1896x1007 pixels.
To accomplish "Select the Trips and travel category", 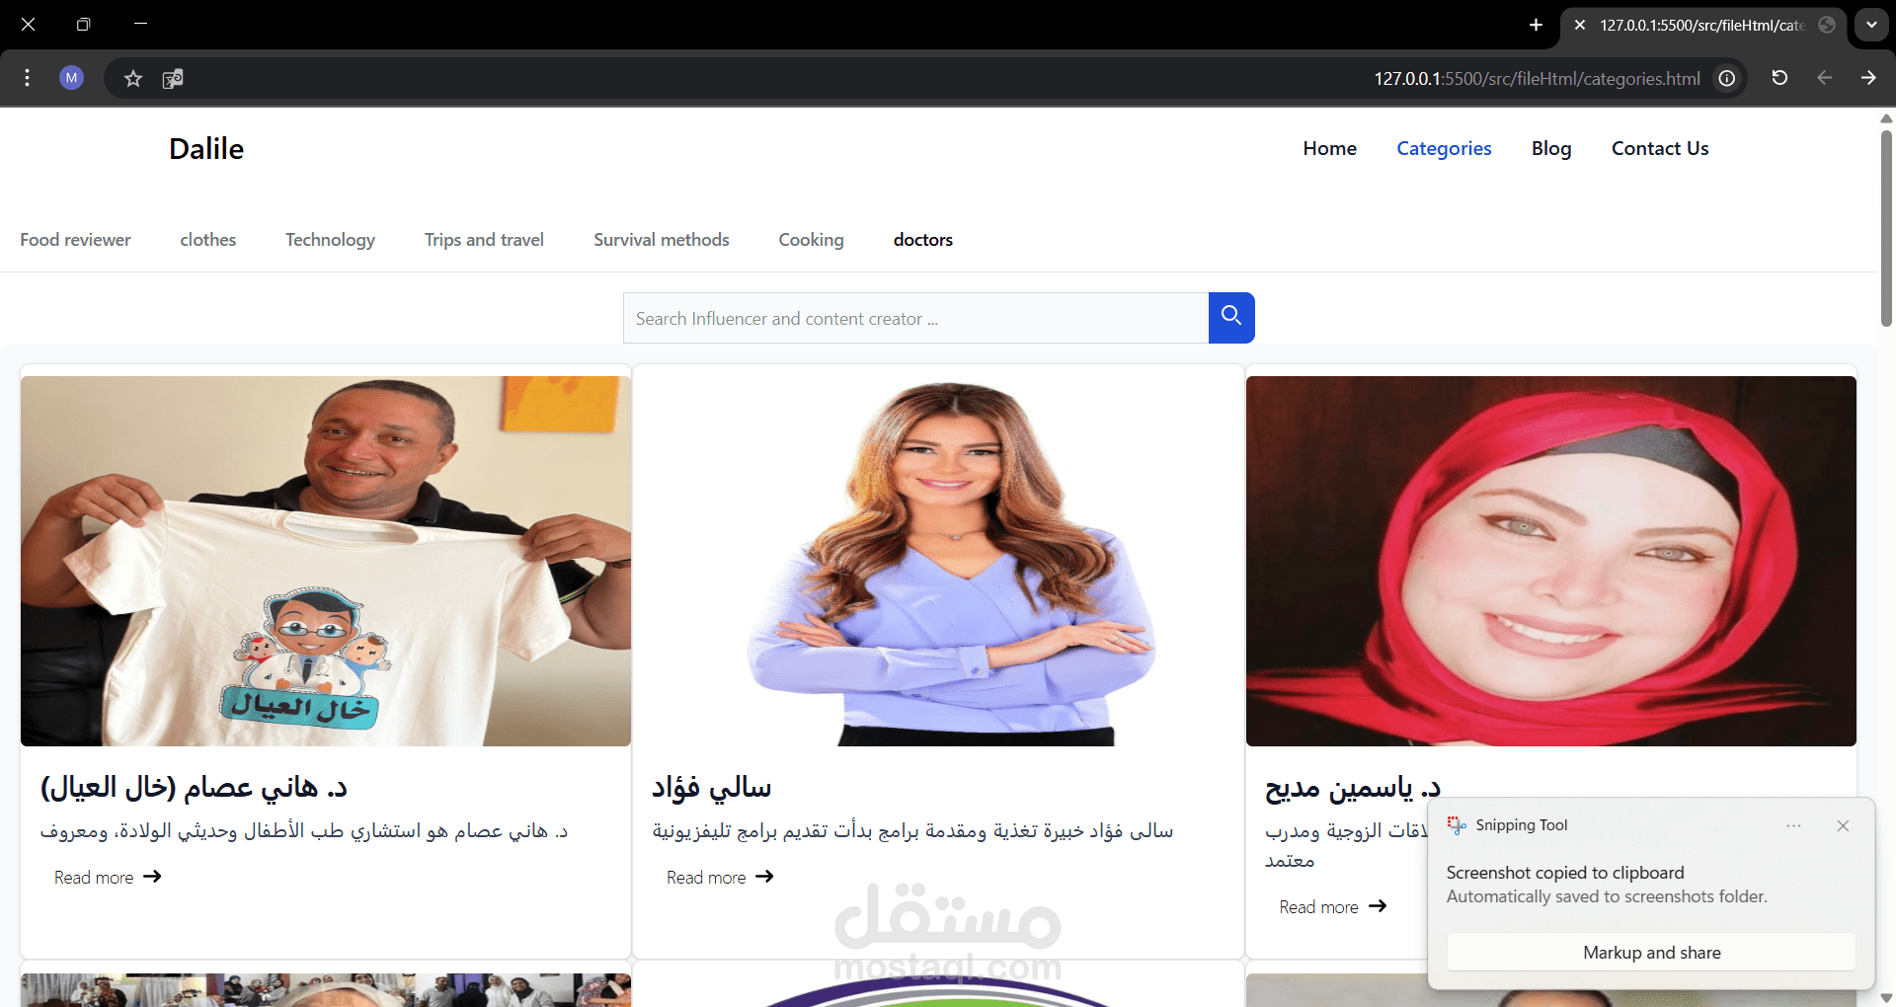I will point(484,240).
